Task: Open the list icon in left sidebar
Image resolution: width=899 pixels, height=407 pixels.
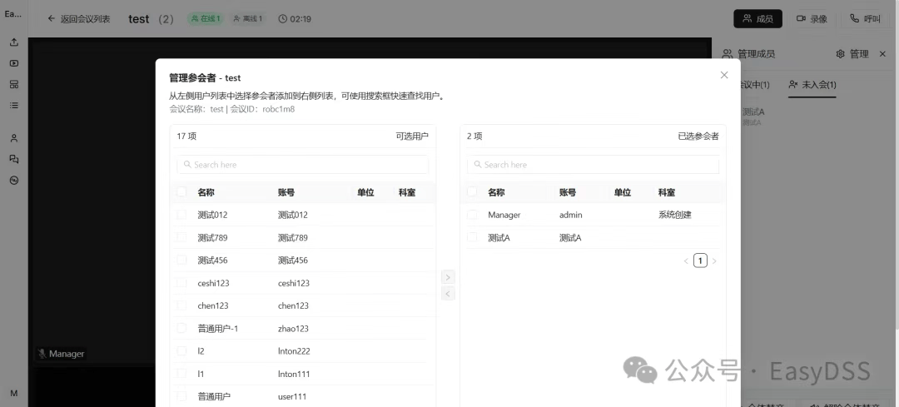Action: tap(14, 106)
